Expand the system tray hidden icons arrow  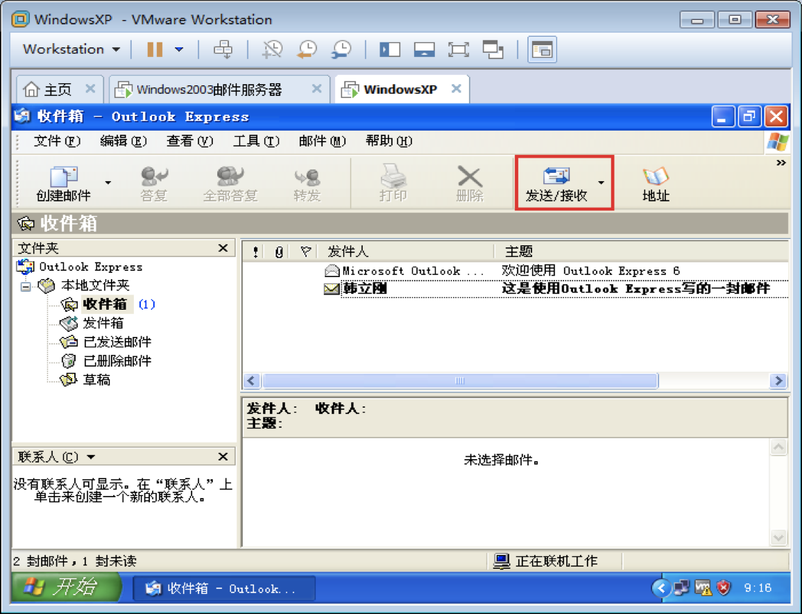[x=661, y=588]
